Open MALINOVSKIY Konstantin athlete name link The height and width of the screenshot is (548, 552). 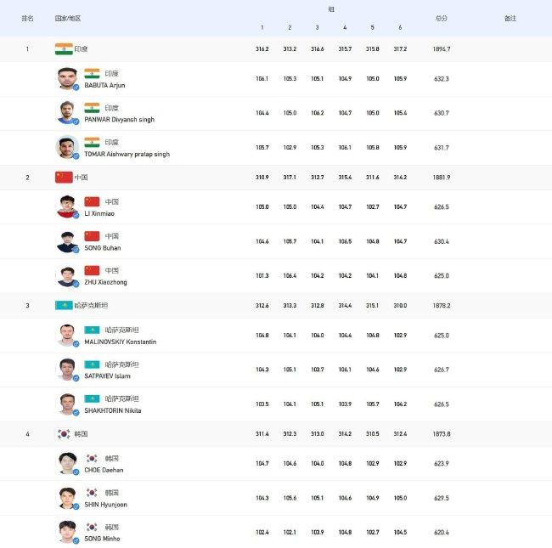(x=121, y=342)
